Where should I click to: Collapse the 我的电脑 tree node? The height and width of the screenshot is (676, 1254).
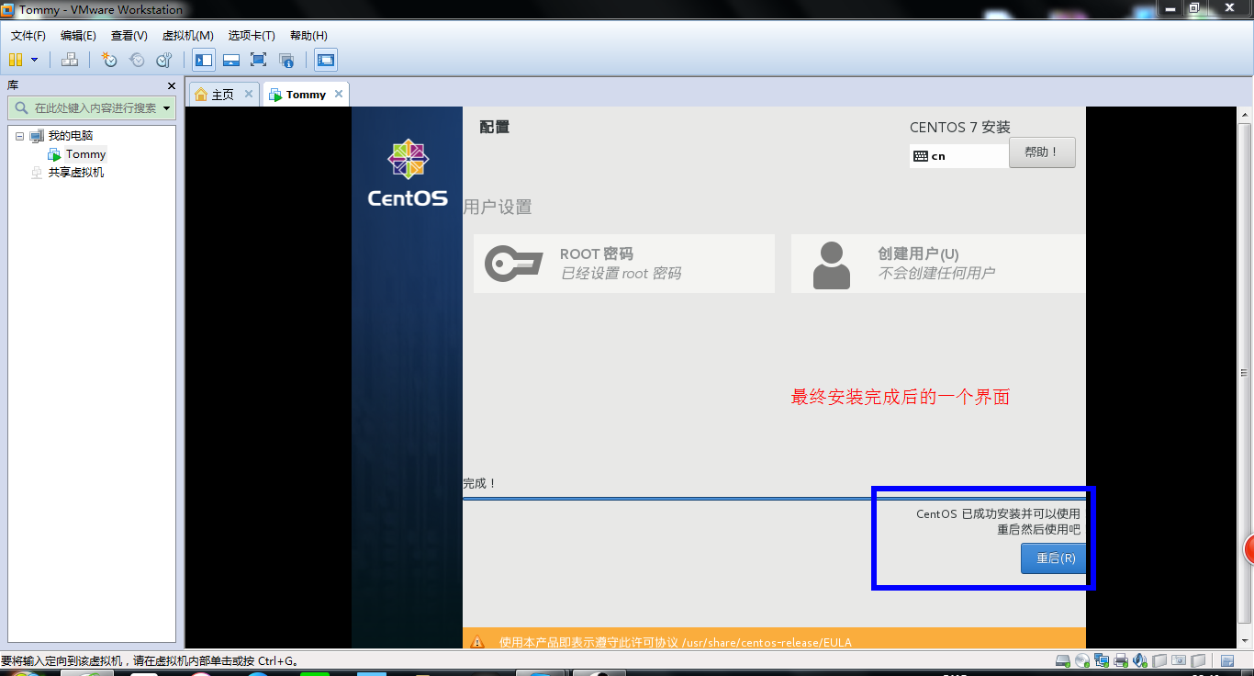[x=19, y=136]
